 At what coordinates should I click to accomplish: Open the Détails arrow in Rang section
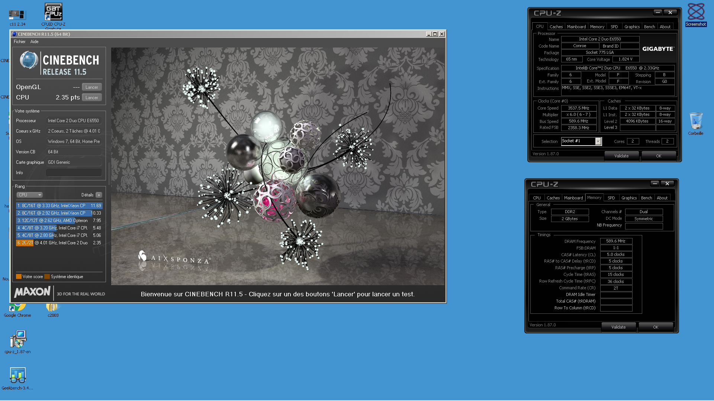(x=99, y=195)
